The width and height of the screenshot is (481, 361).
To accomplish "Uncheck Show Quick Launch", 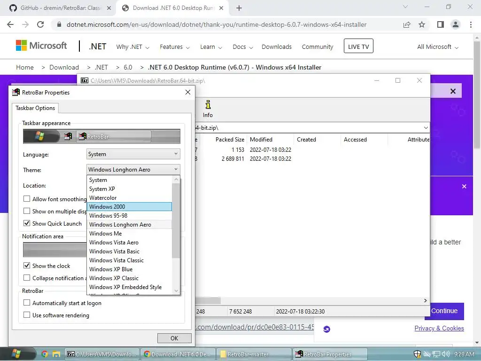I will [x=27, y=223].
